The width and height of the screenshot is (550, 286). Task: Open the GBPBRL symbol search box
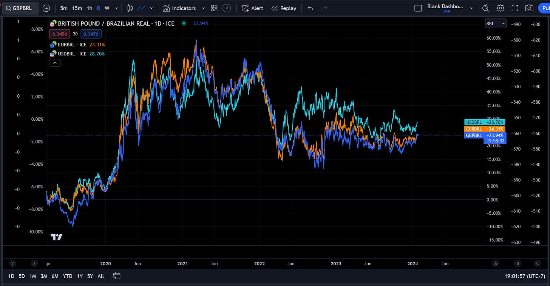point(20,8)
